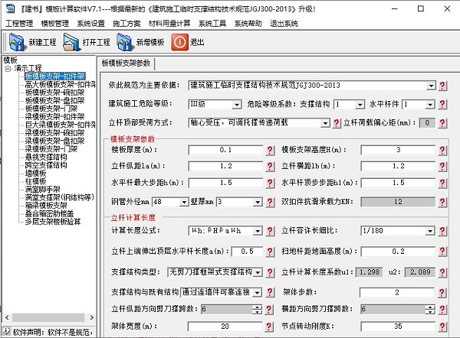Increase 立杆纵距方向剪刀撑跨数 stepper

click(x=258, y=307)
